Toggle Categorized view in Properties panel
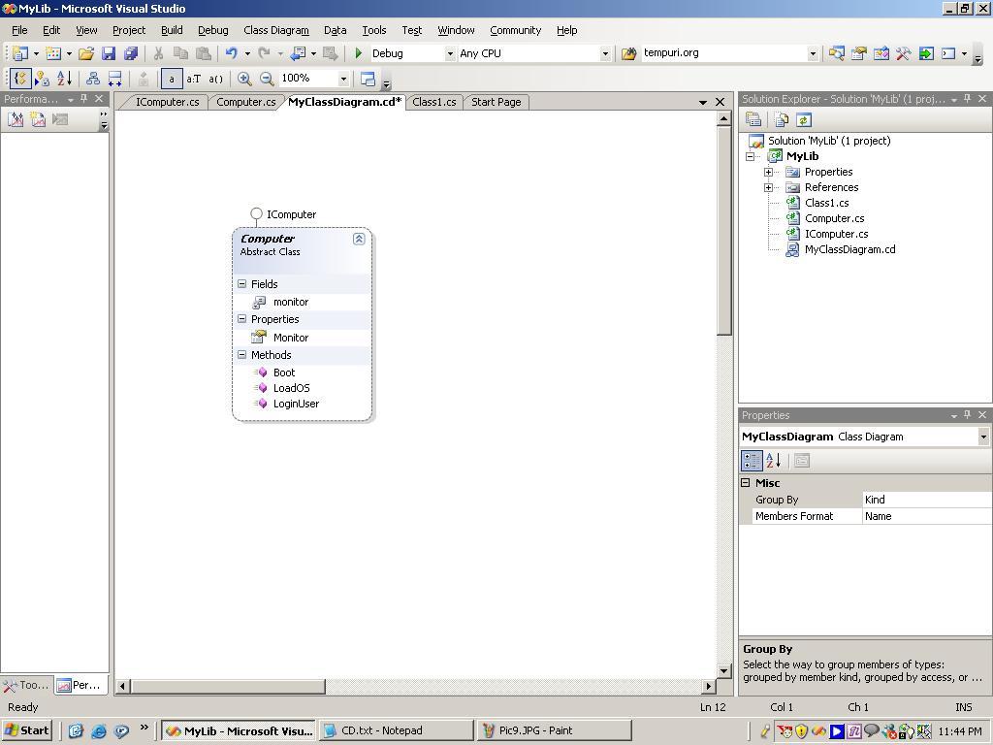The width and height of the screenshot is (993, 745). (752, 461)
